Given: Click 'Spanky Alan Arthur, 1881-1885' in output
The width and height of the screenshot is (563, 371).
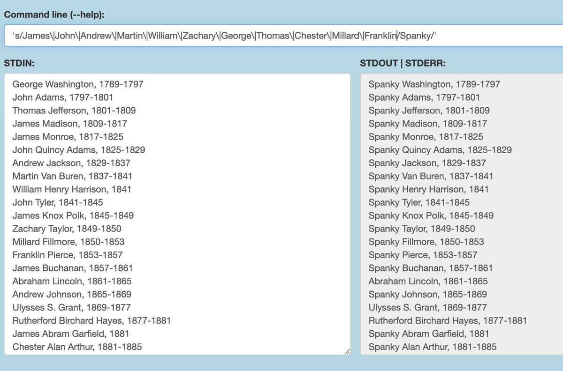Looking at the screenshot, I should (x=433, y=347).
